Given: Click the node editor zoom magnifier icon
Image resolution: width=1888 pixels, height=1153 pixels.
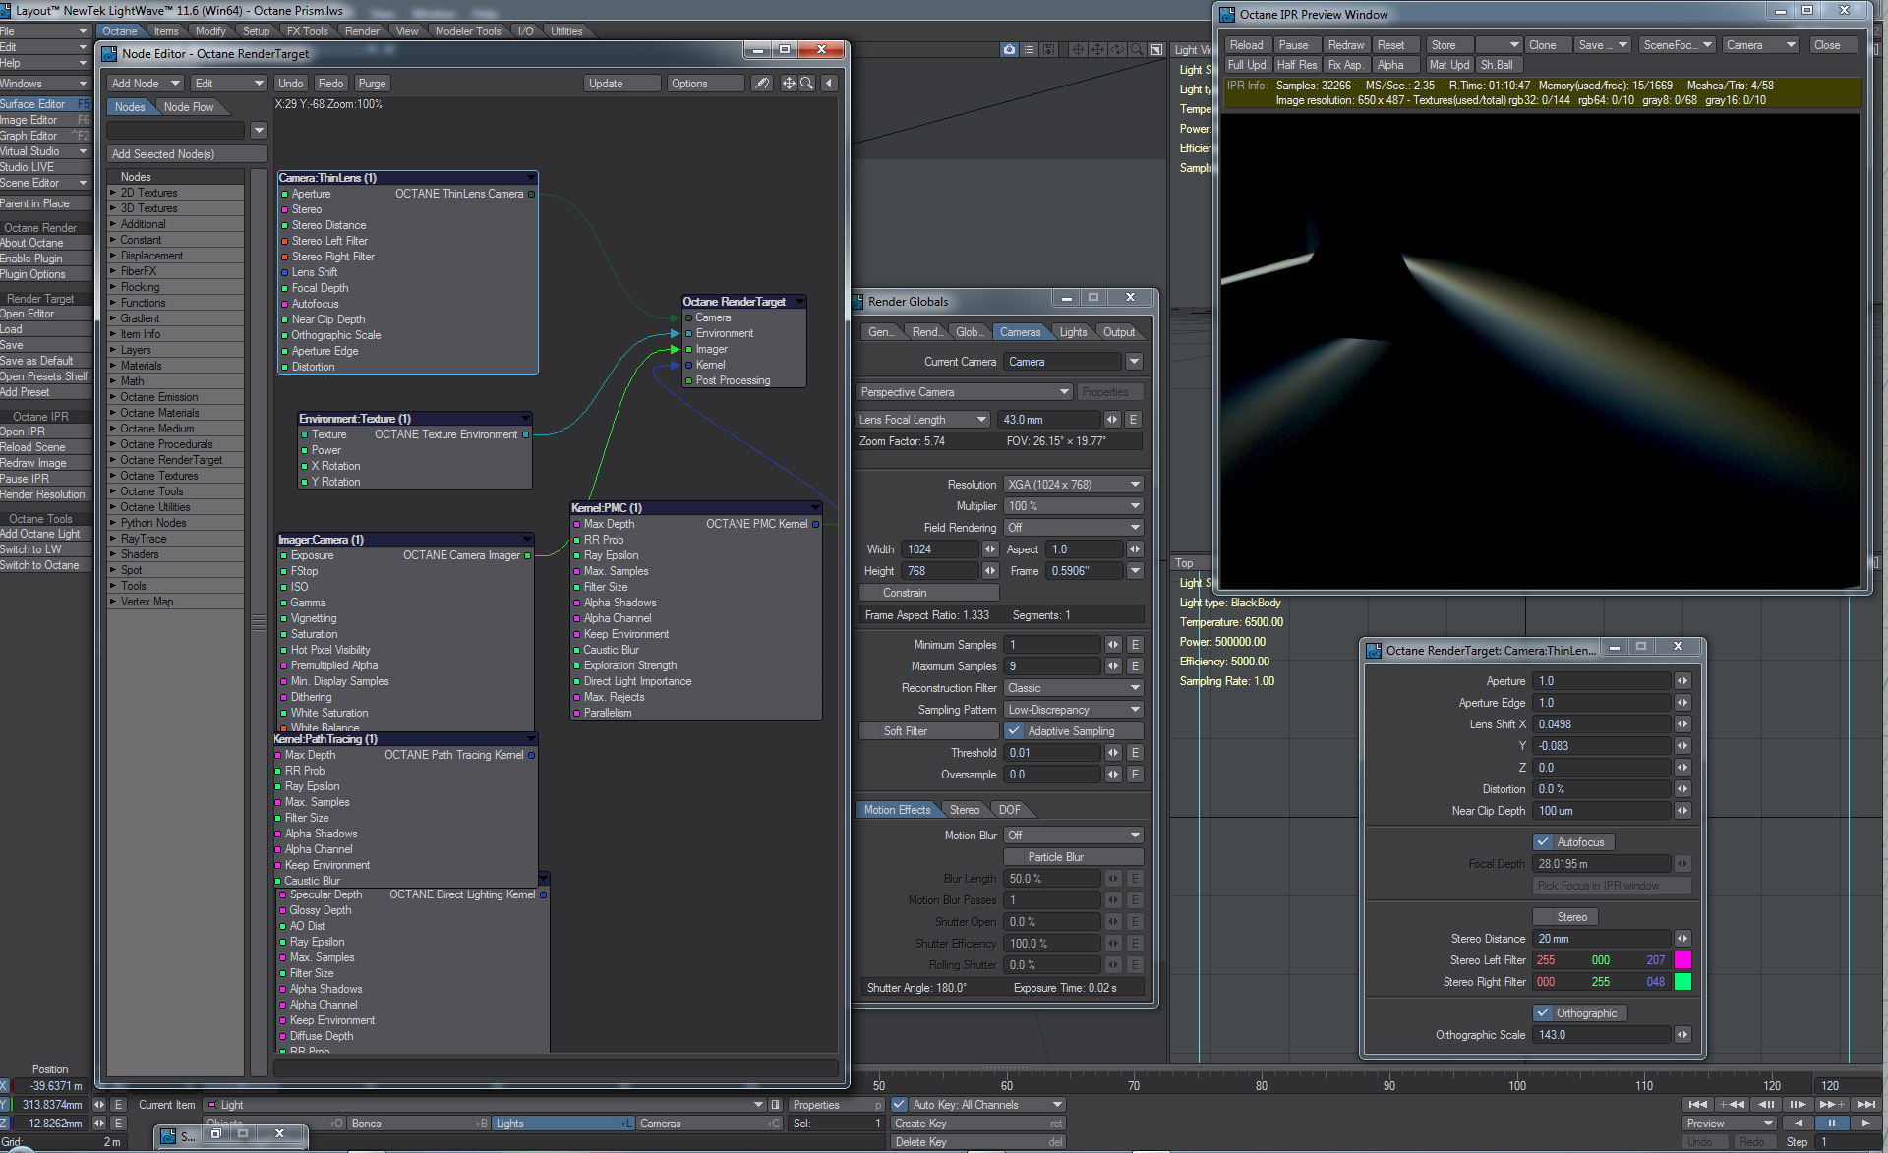Looking at the screenshot, I should 806,84.
